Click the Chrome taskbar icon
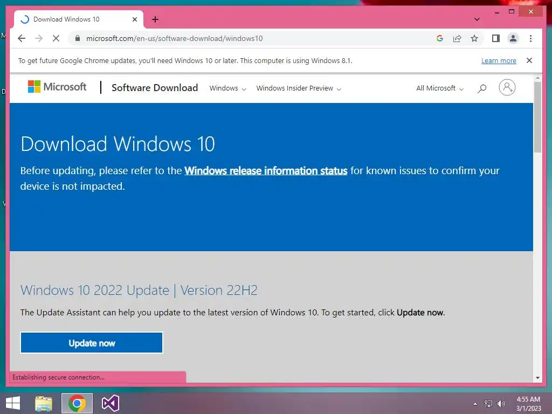 coord(77,403)
